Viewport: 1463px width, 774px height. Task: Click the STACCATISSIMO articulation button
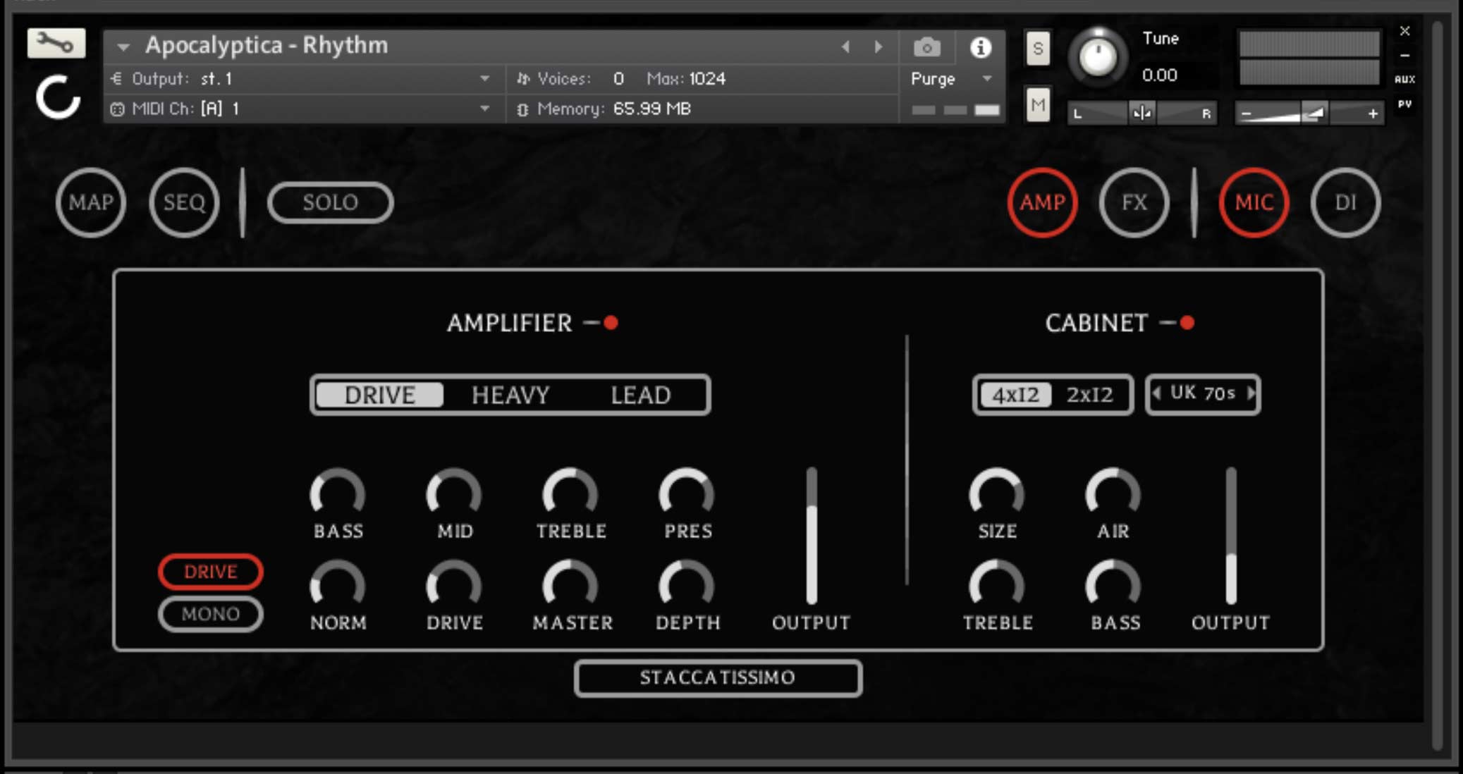[718, 678]
